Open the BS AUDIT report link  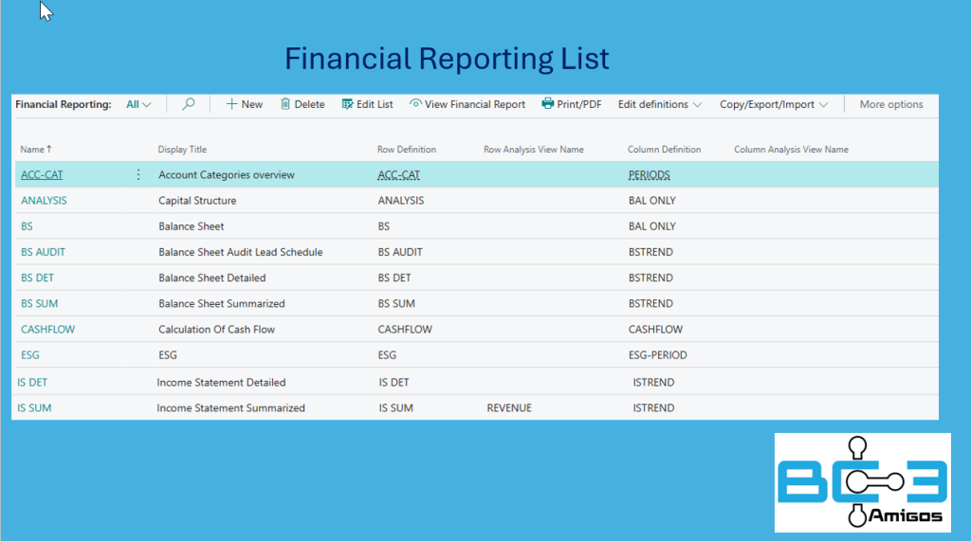coord(43,252)
